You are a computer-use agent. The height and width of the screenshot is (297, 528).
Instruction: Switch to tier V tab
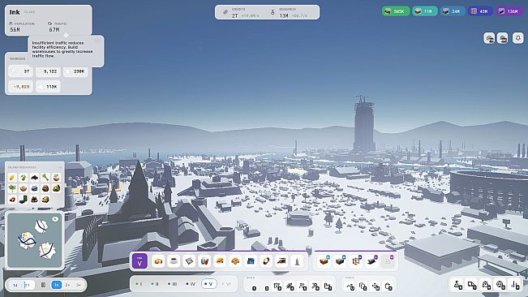(208, 284)
